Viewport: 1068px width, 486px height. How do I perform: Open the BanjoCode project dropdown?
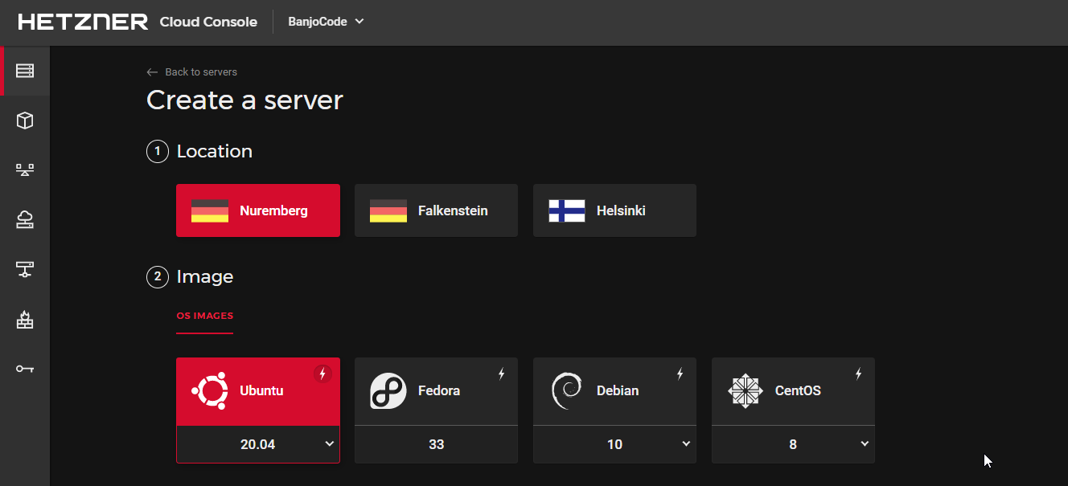[x=326, y=22]
